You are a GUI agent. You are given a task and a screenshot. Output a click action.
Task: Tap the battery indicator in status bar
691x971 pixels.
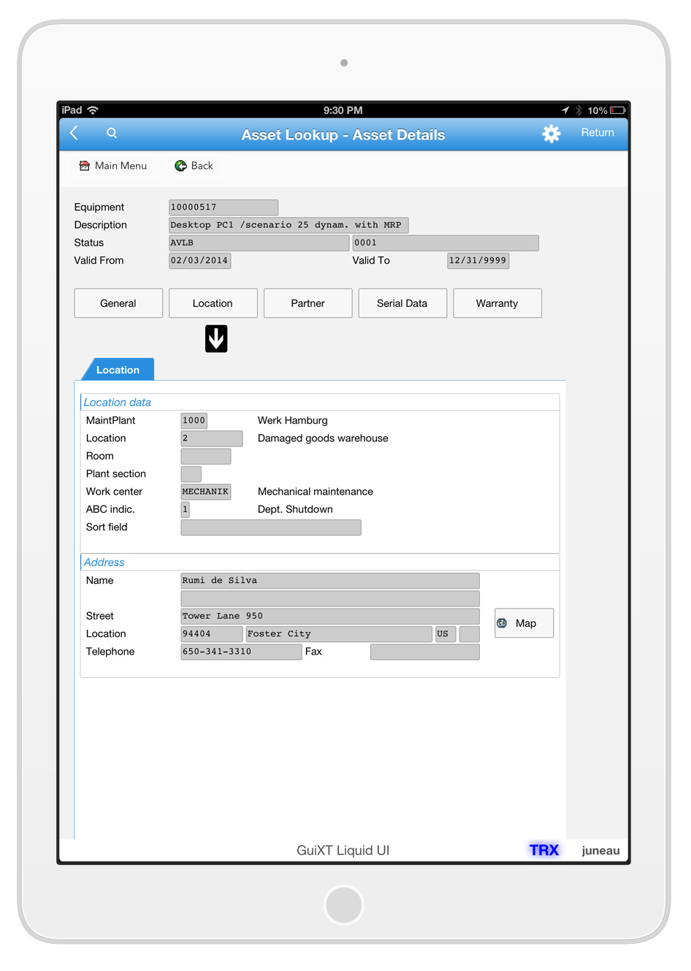click(617, 110)
